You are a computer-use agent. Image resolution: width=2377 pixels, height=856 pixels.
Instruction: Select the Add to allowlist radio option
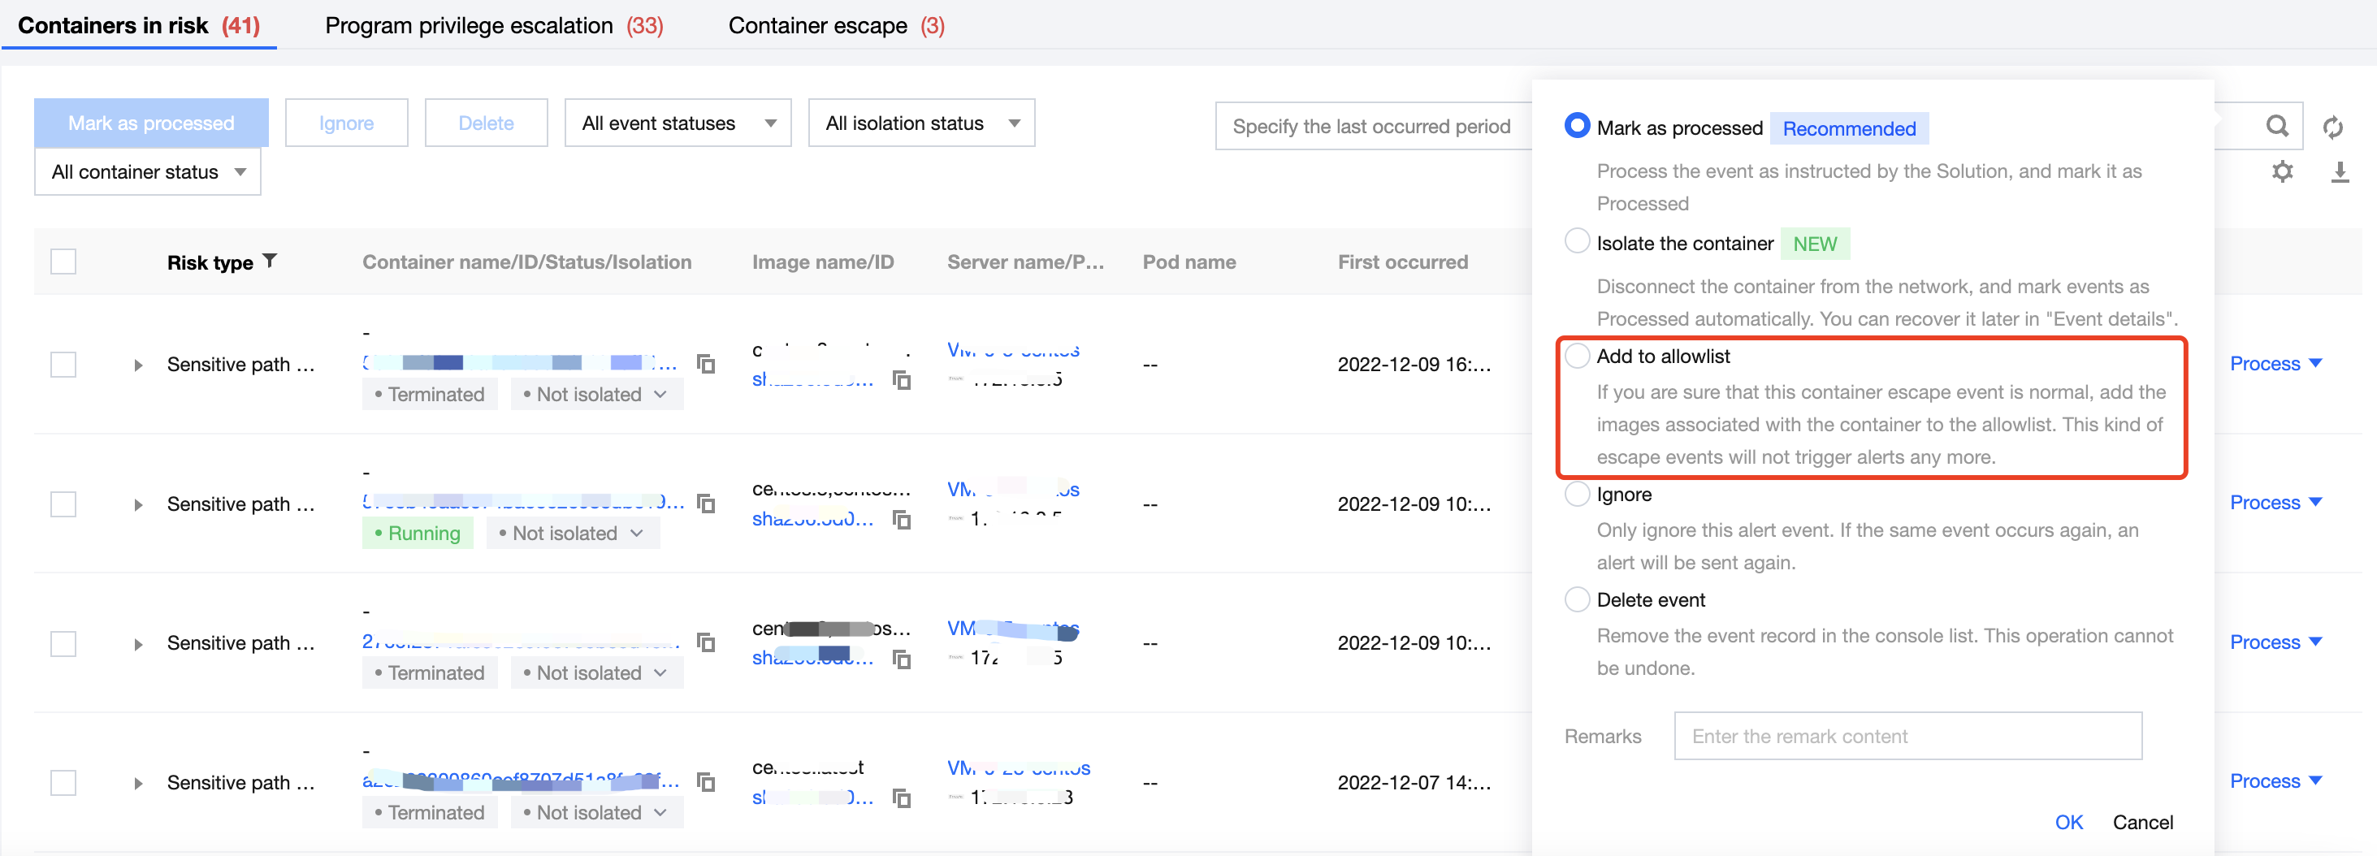(1577, 356)
